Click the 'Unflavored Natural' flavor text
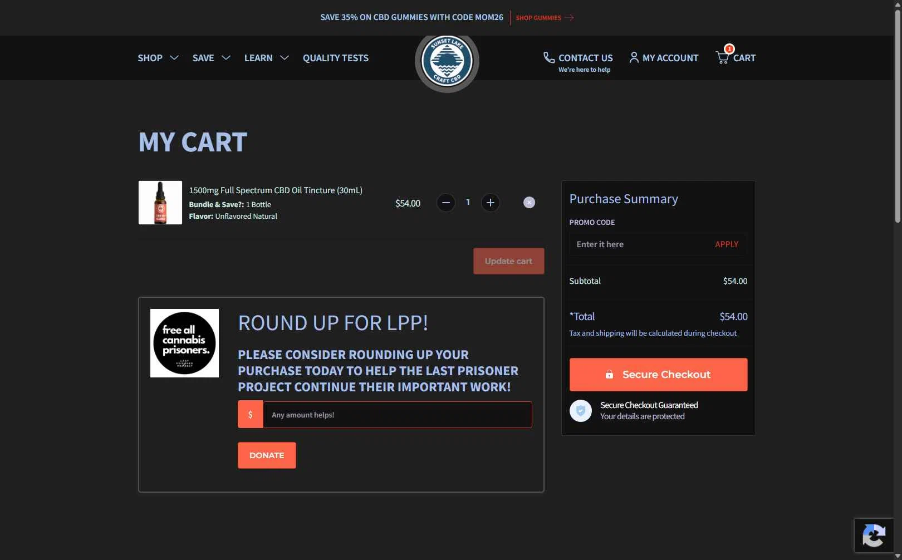Viewport: 902px width, 560px height. pyautogui.click(x=246, y=216)
